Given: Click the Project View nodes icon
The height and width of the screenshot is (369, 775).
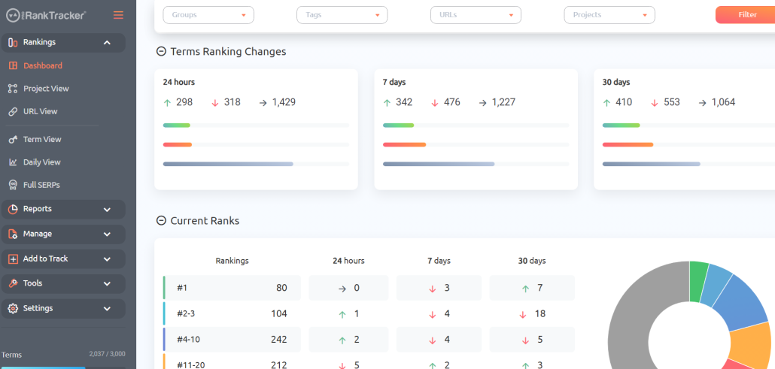Looking at the screenshot, I should pos(14,89).
